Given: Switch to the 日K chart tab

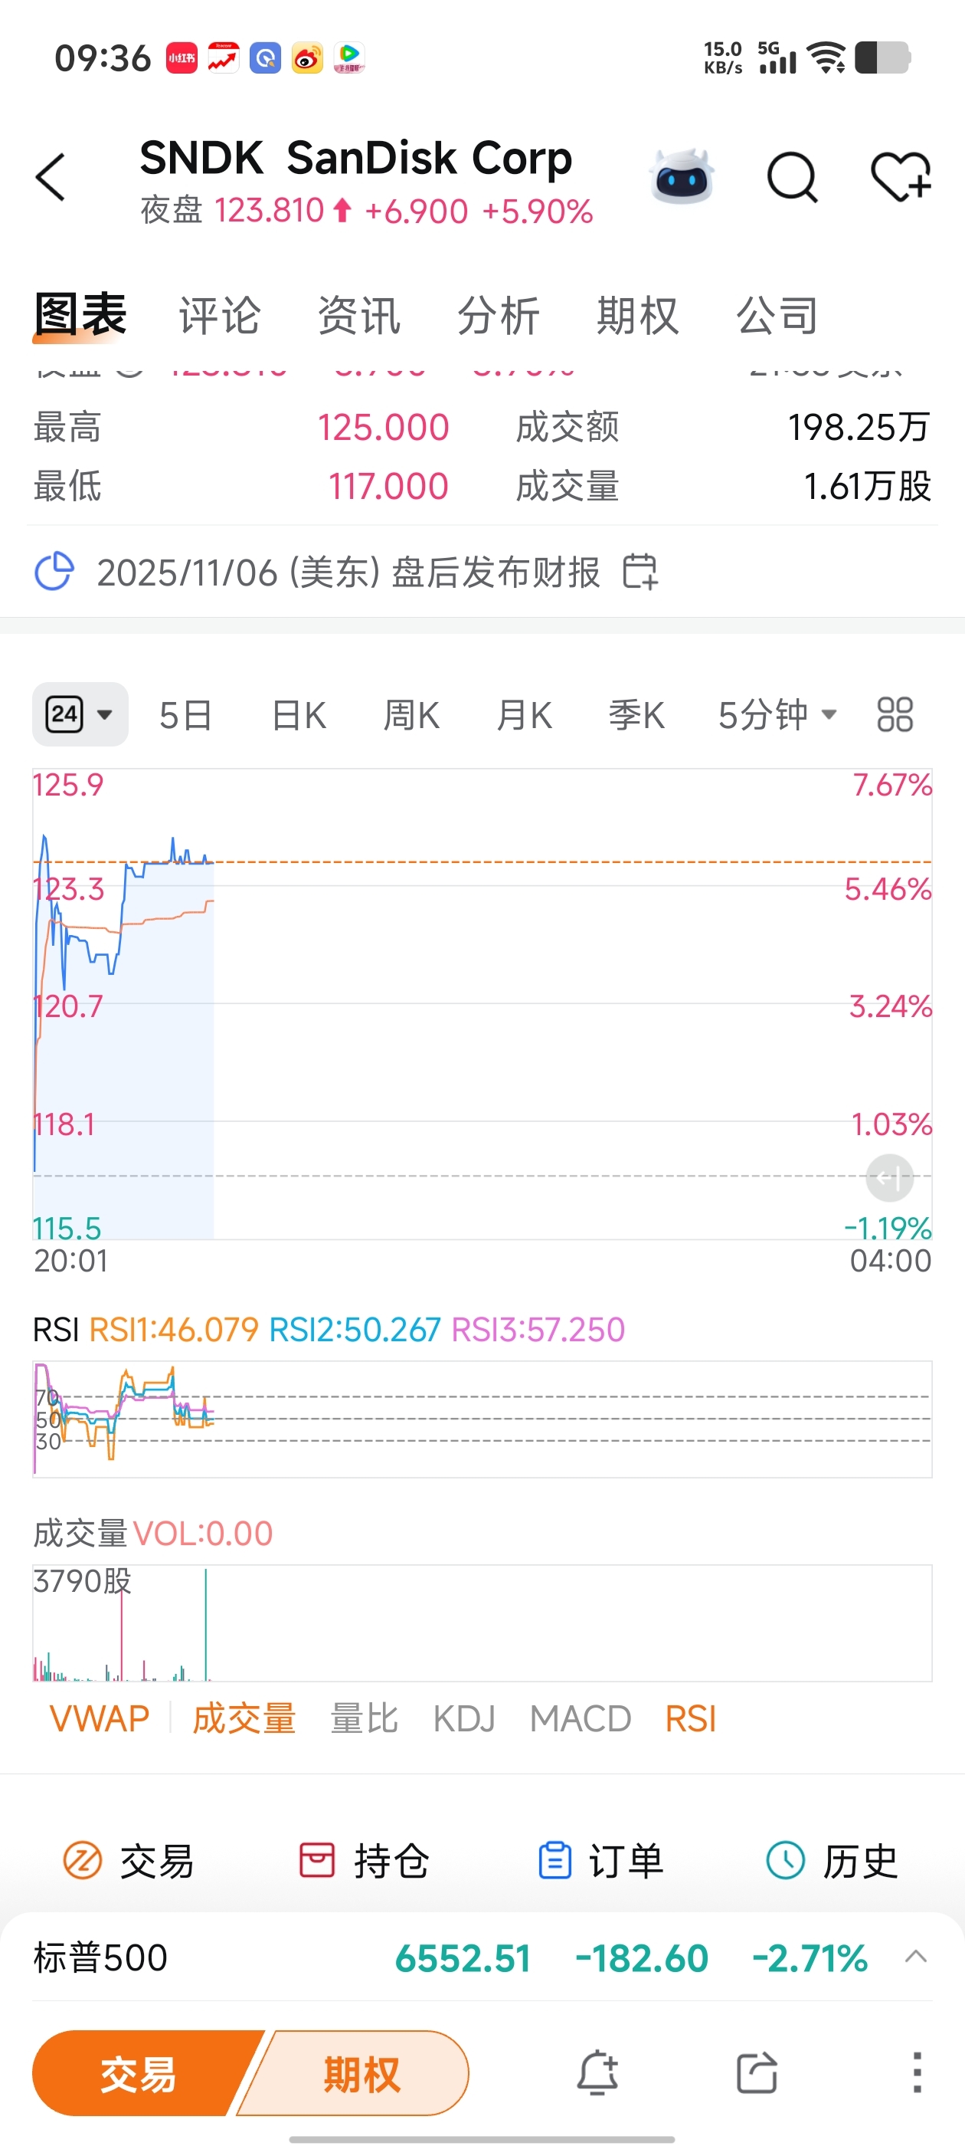Looking at the screenshot, I should pyautogui.click(x=298, y=715).
